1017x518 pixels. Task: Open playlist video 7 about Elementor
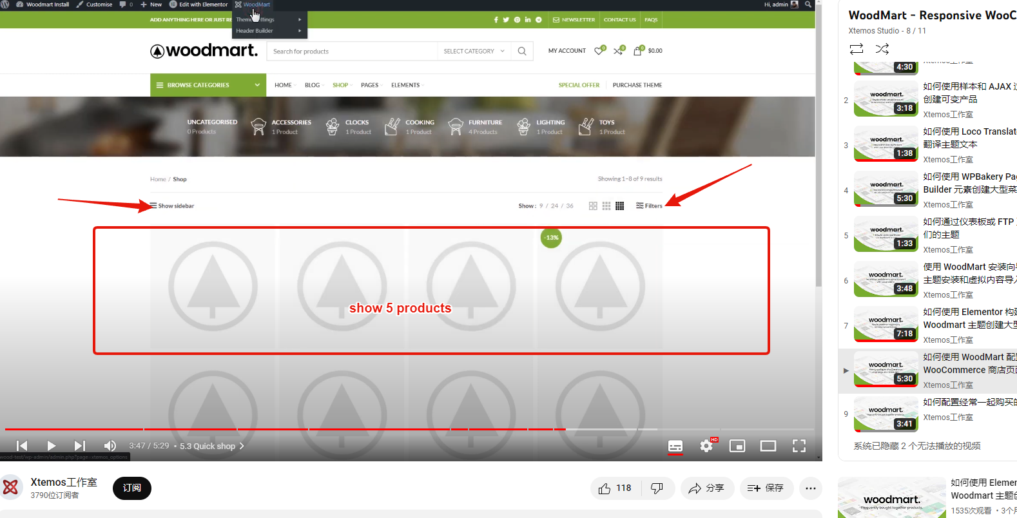tap(927, 325)
